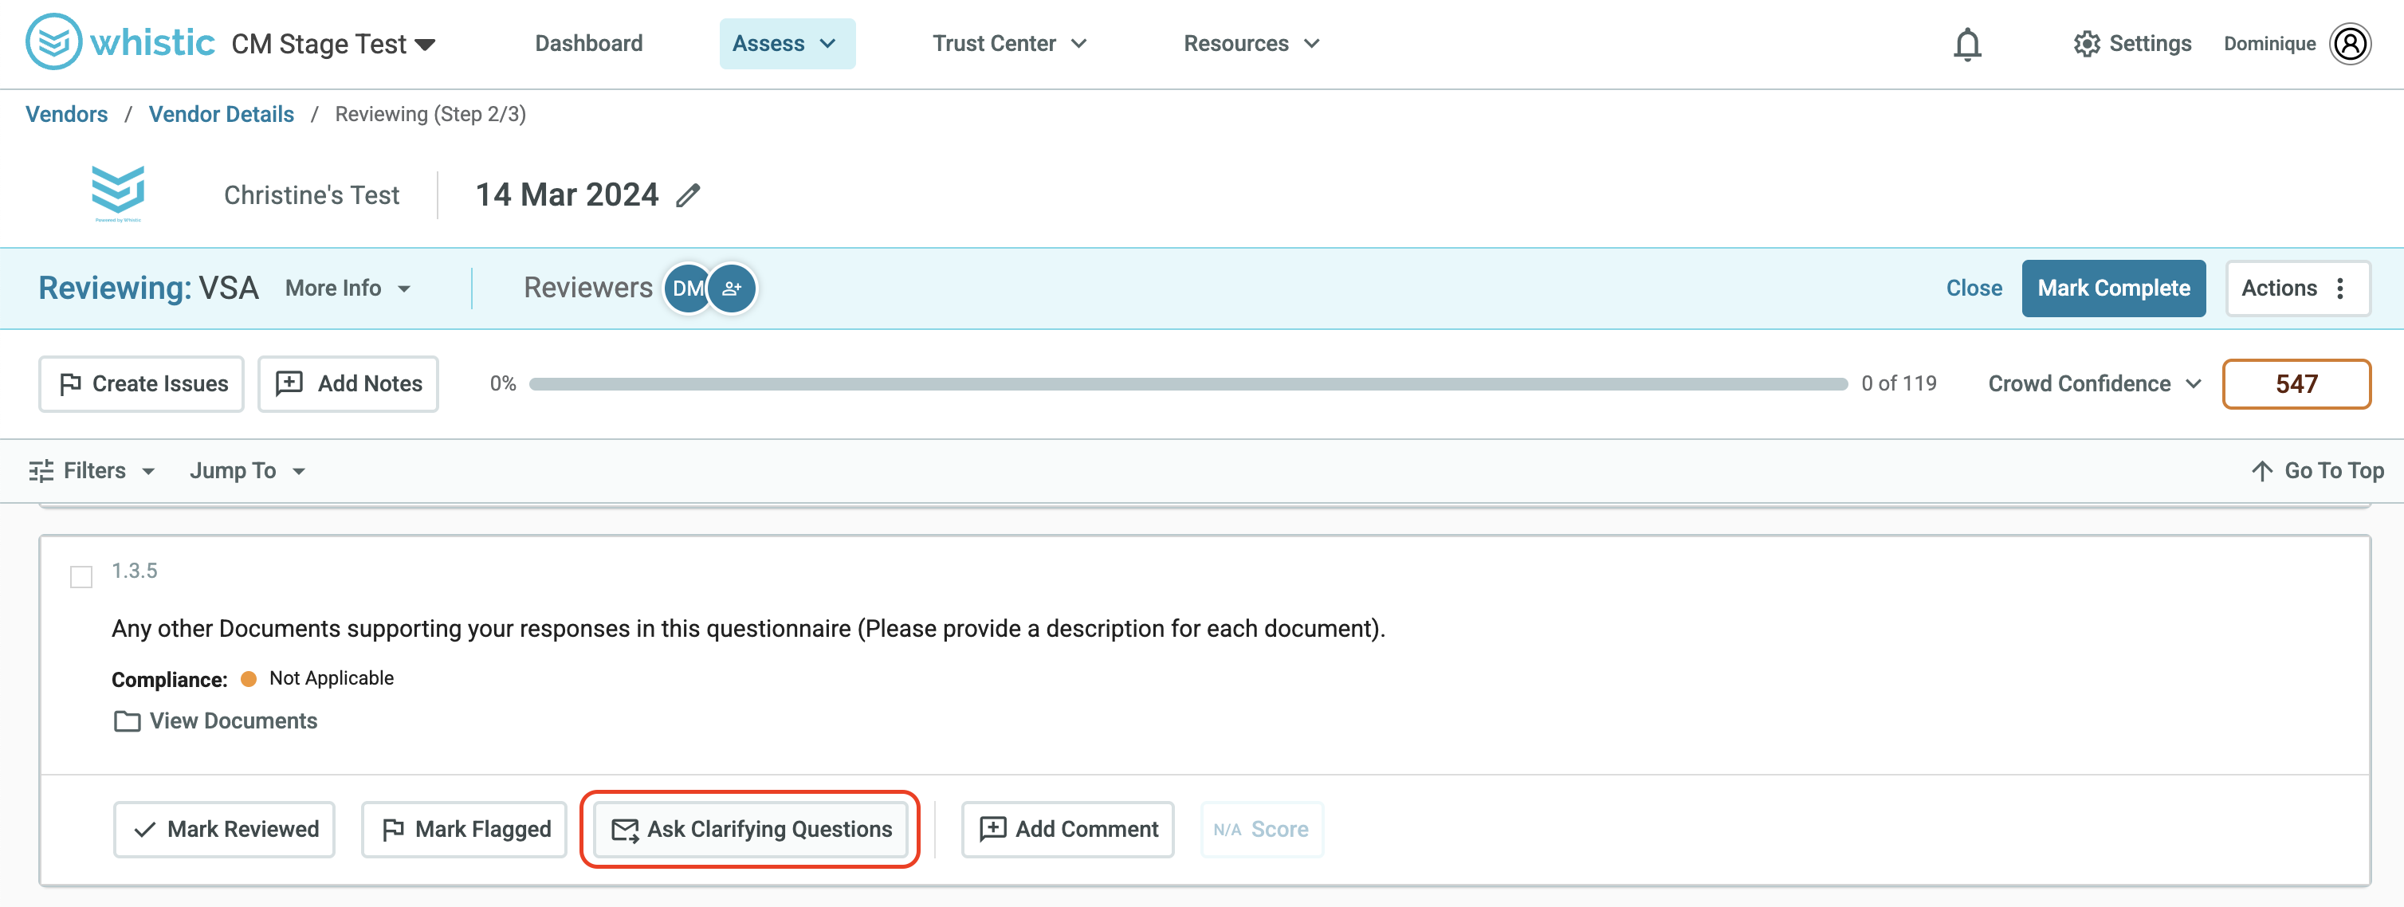Close the review with the Close link
The image size is (2404, 907).
1974,289
